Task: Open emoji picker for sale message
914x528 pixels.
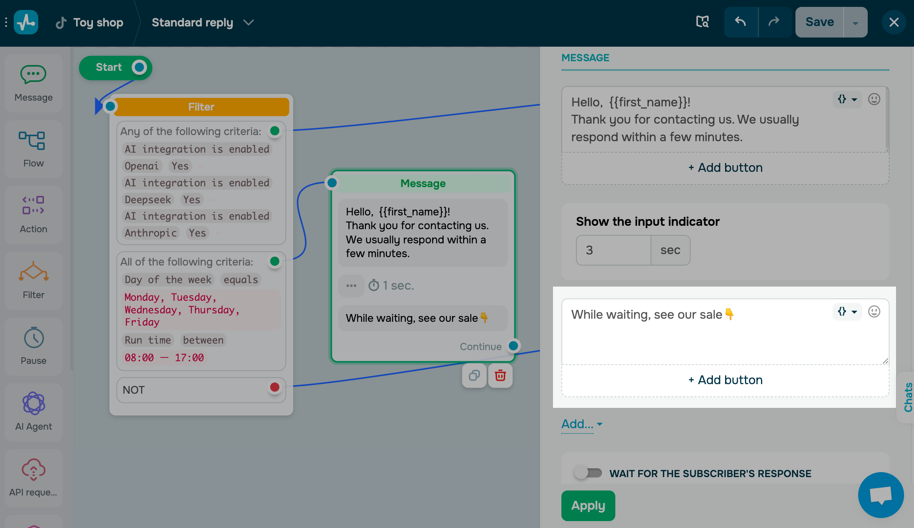Action: pyautogui.click(x=874, y=311)
